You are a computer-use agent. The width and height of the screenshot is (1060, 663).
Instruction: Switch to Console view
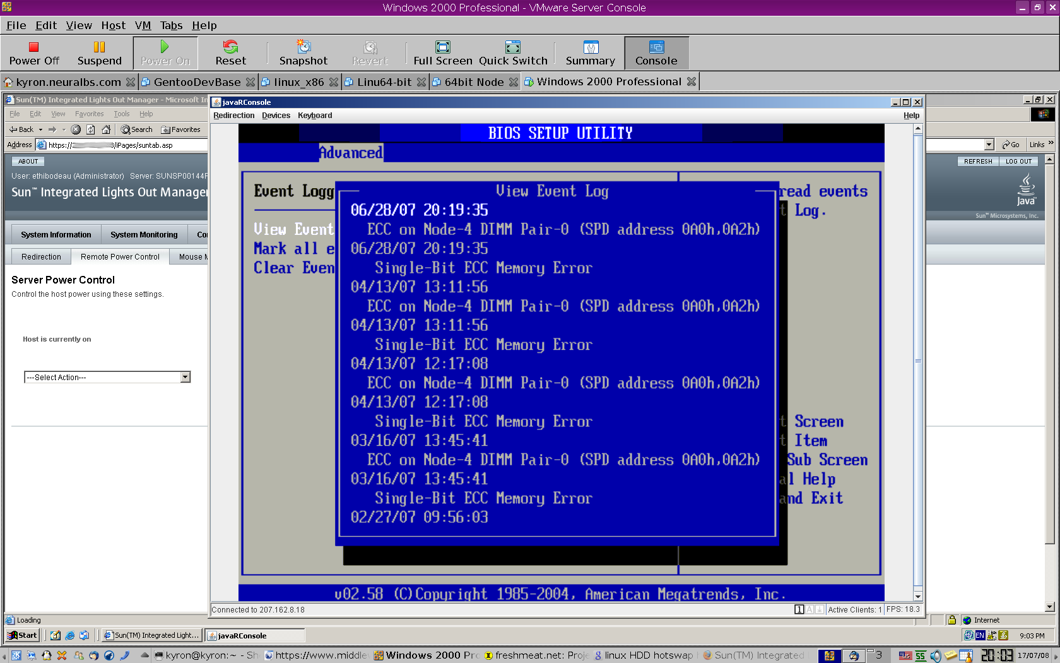click(x=656, y=52)
